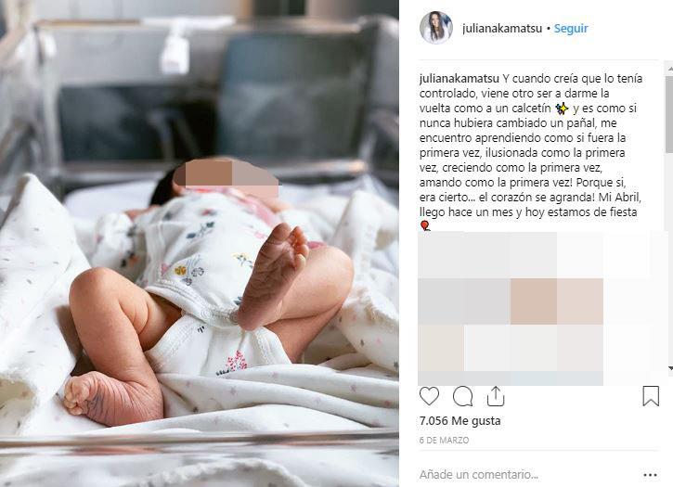This screenshot has height=487, width=673.
Task: Click the red balloon emoji in the caption
Action: (425, 225)
